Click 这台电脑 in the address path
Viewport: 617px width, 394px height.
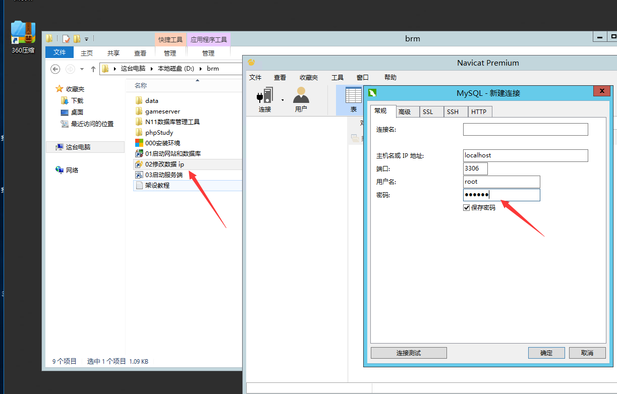click(x=133, y=69)
